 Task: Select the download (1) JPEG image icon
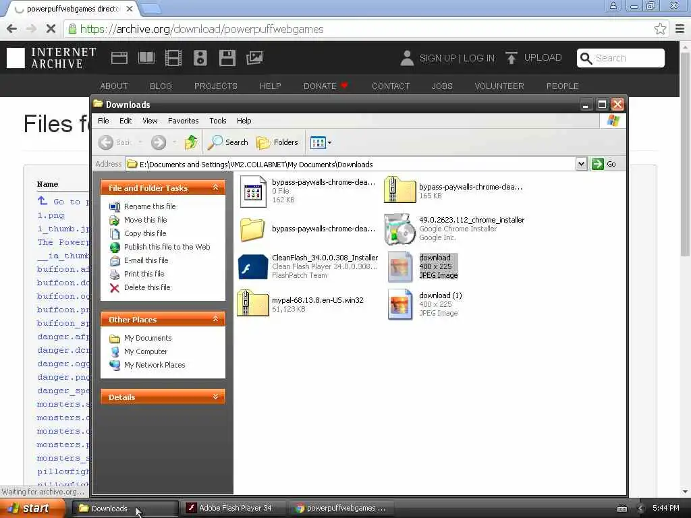pyautogui.click(x=399, y=304)
